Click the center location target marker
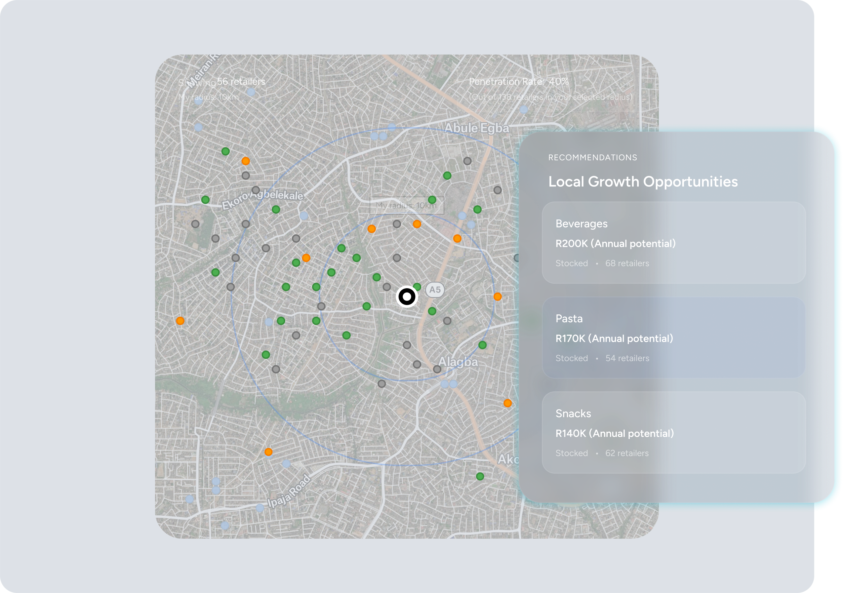This screenshot has width=844, height=593. click(x=407, y=296)
